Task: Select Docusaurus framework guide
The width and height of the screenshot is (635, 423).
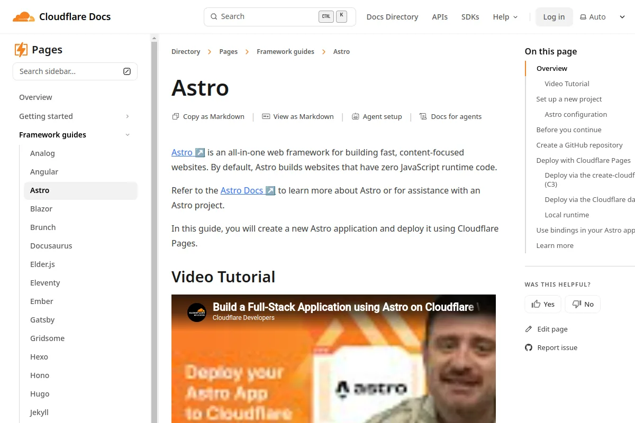Action: pos(80,246)
